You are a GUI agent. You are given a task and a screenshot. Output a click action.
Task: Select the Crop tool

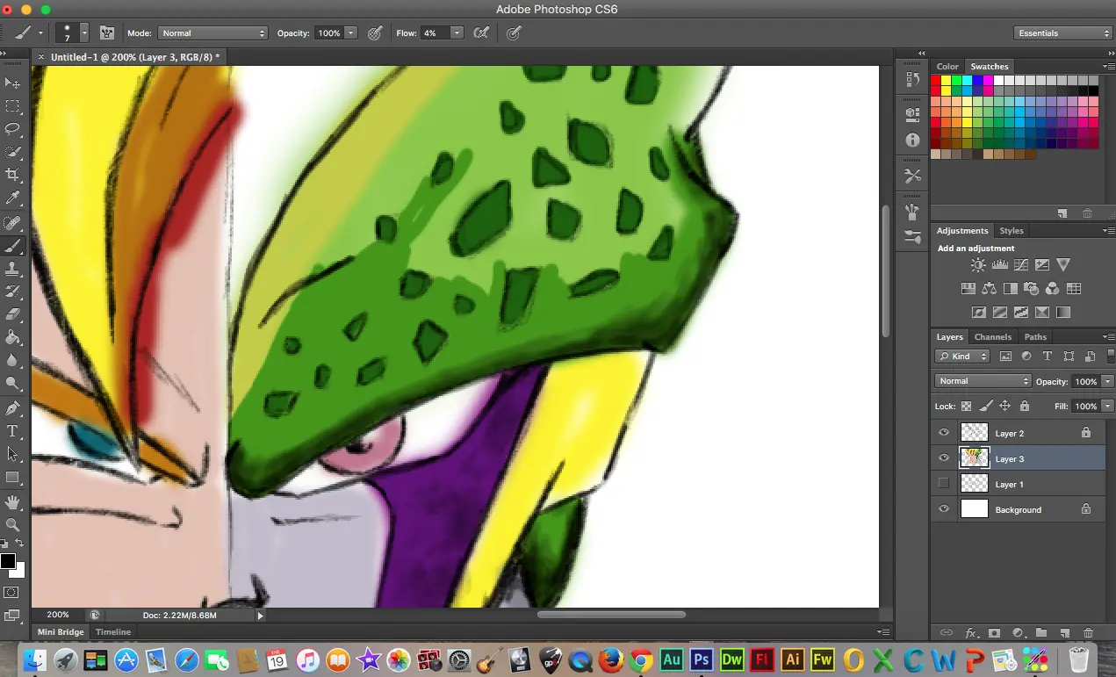[x=12, y=176]
